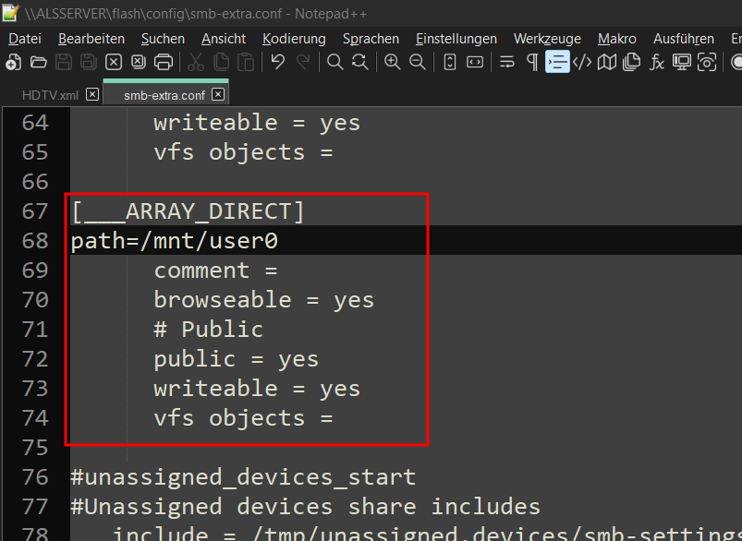Open Find with the magnifier icon

[335, 62]
